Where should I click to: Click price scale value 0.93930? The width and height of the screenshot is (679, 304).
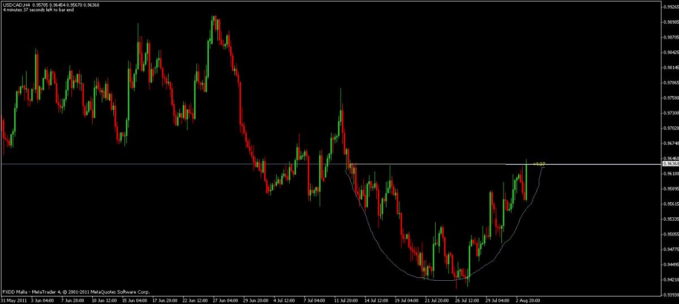coord(671,295)
